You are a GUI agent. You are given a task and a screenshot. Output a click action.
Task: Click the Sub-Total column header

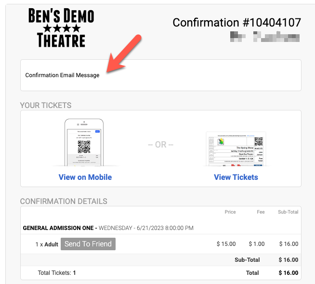pos(288,212)
